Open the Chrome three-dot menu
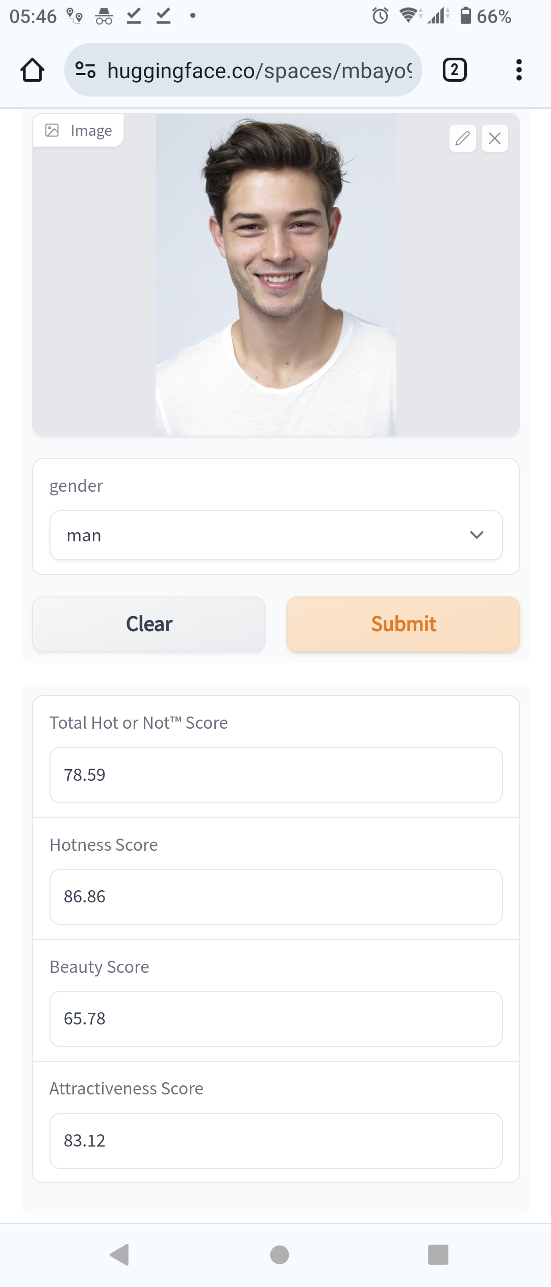The image size is (551, 1287). pos(519,70)
